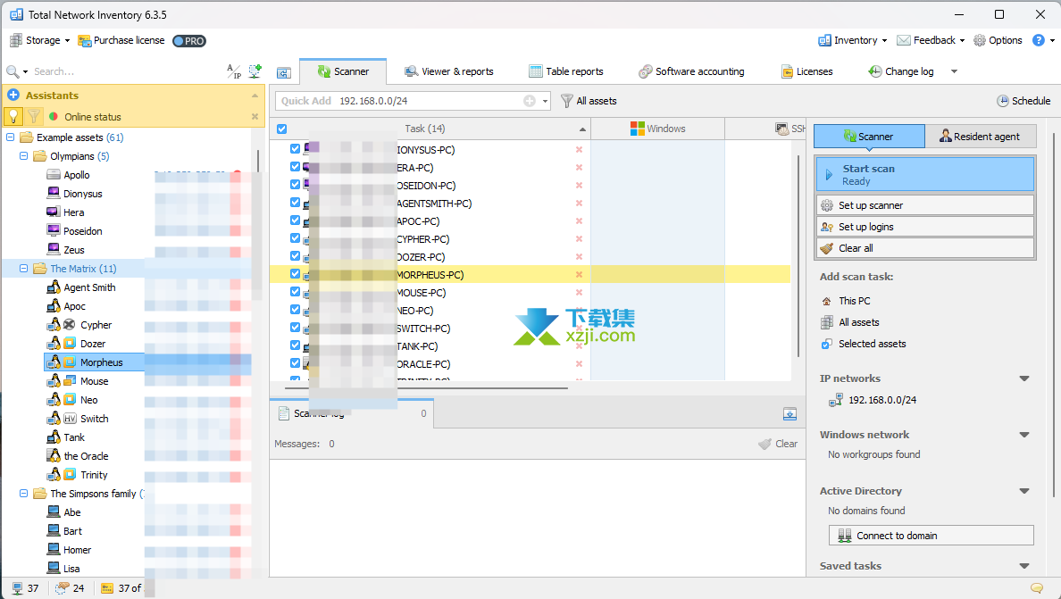Click the online assets icon showing 24
Image resolution: width=1061 pixels, height=599 pixels.
click(63, 588)
